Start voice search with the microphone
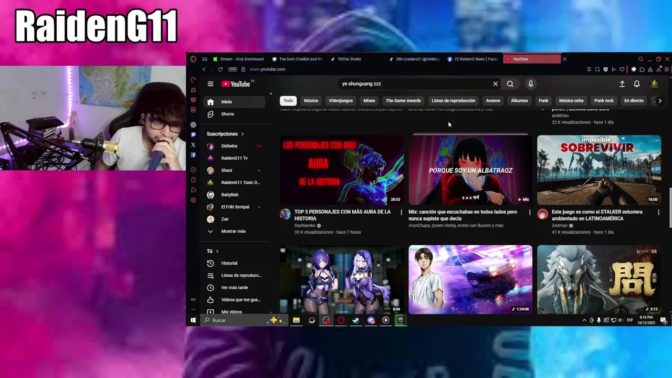 pyautogui.click(x=531, y=84)
